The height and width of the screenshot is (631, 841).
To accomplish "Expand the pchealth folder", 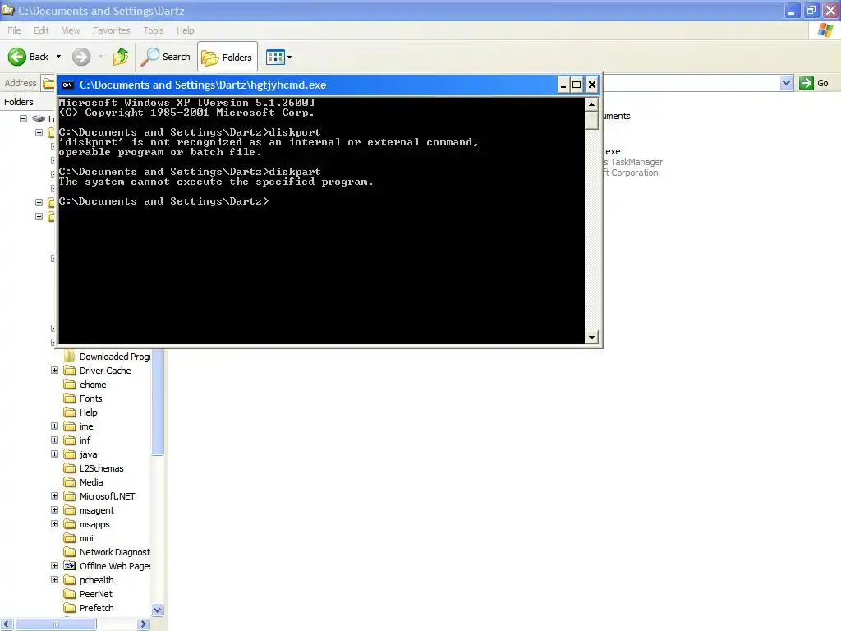I will tap(54, 579).
